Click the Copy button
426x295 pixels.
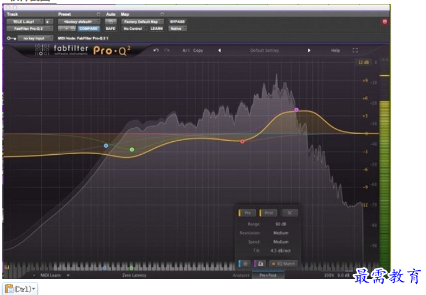[198, 51]
